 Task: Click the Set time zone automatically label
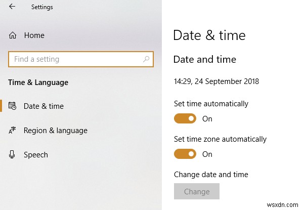220,139
